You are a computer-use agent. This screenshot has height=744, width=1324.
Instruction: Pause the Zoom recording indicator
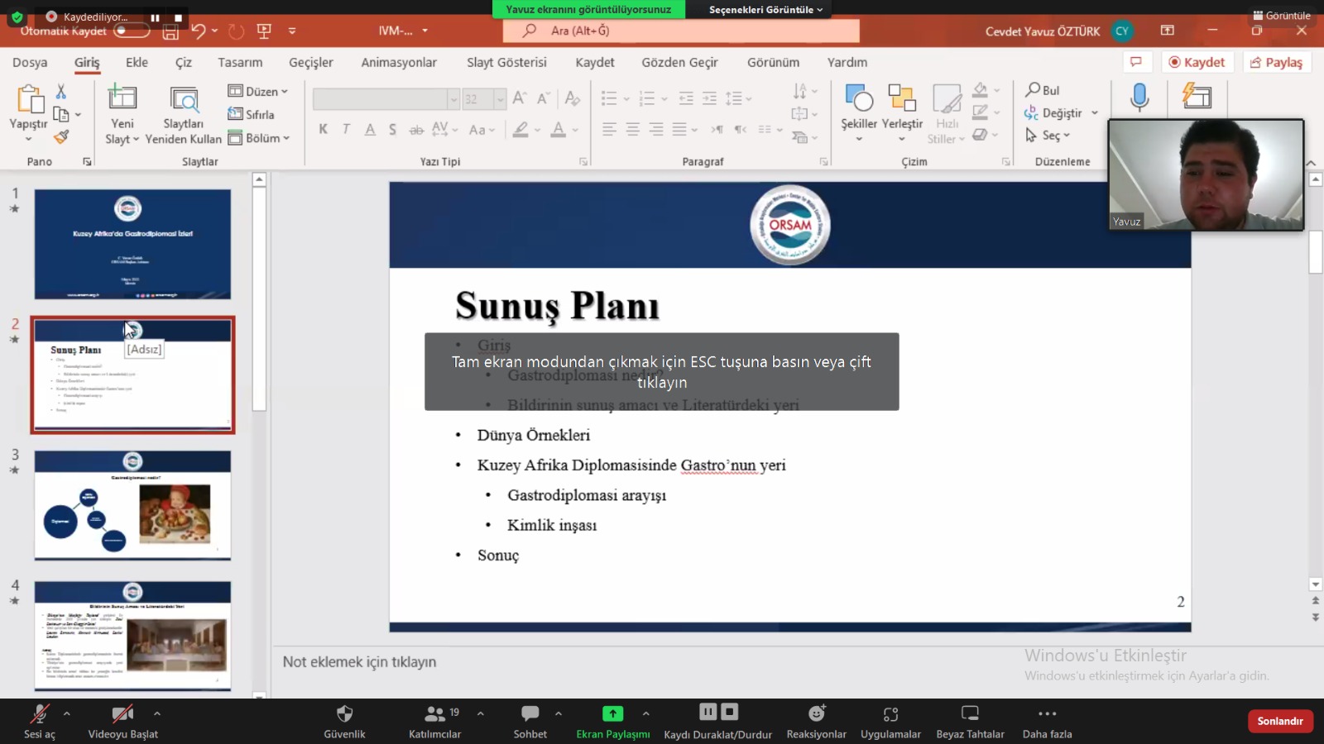pos(155,17)
